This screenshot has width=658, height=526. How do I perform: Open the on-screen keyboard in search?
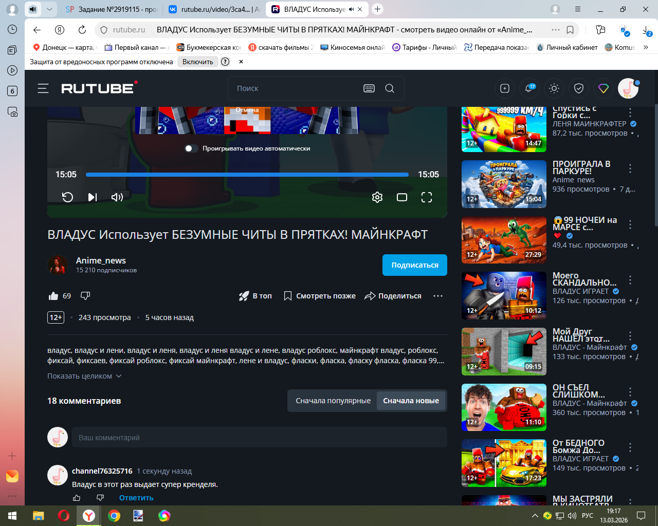pyautogui.click(x=369, y=88)
